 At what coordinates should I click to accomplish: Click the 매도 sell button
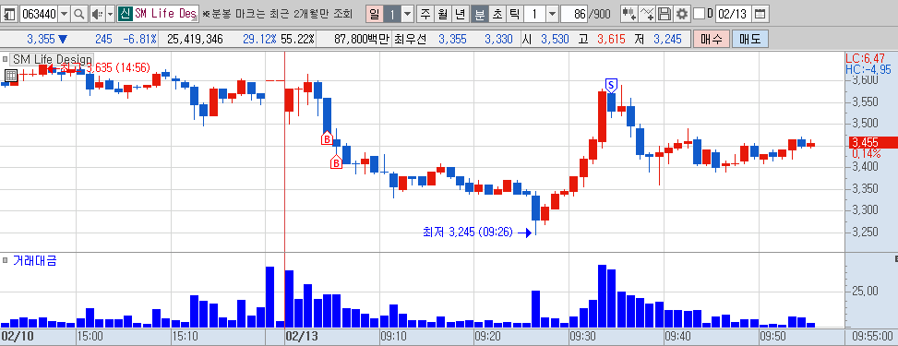[749, 39]
